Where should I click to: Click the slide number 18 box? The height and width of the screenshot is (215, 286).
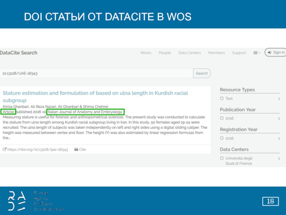click(271, 201)
